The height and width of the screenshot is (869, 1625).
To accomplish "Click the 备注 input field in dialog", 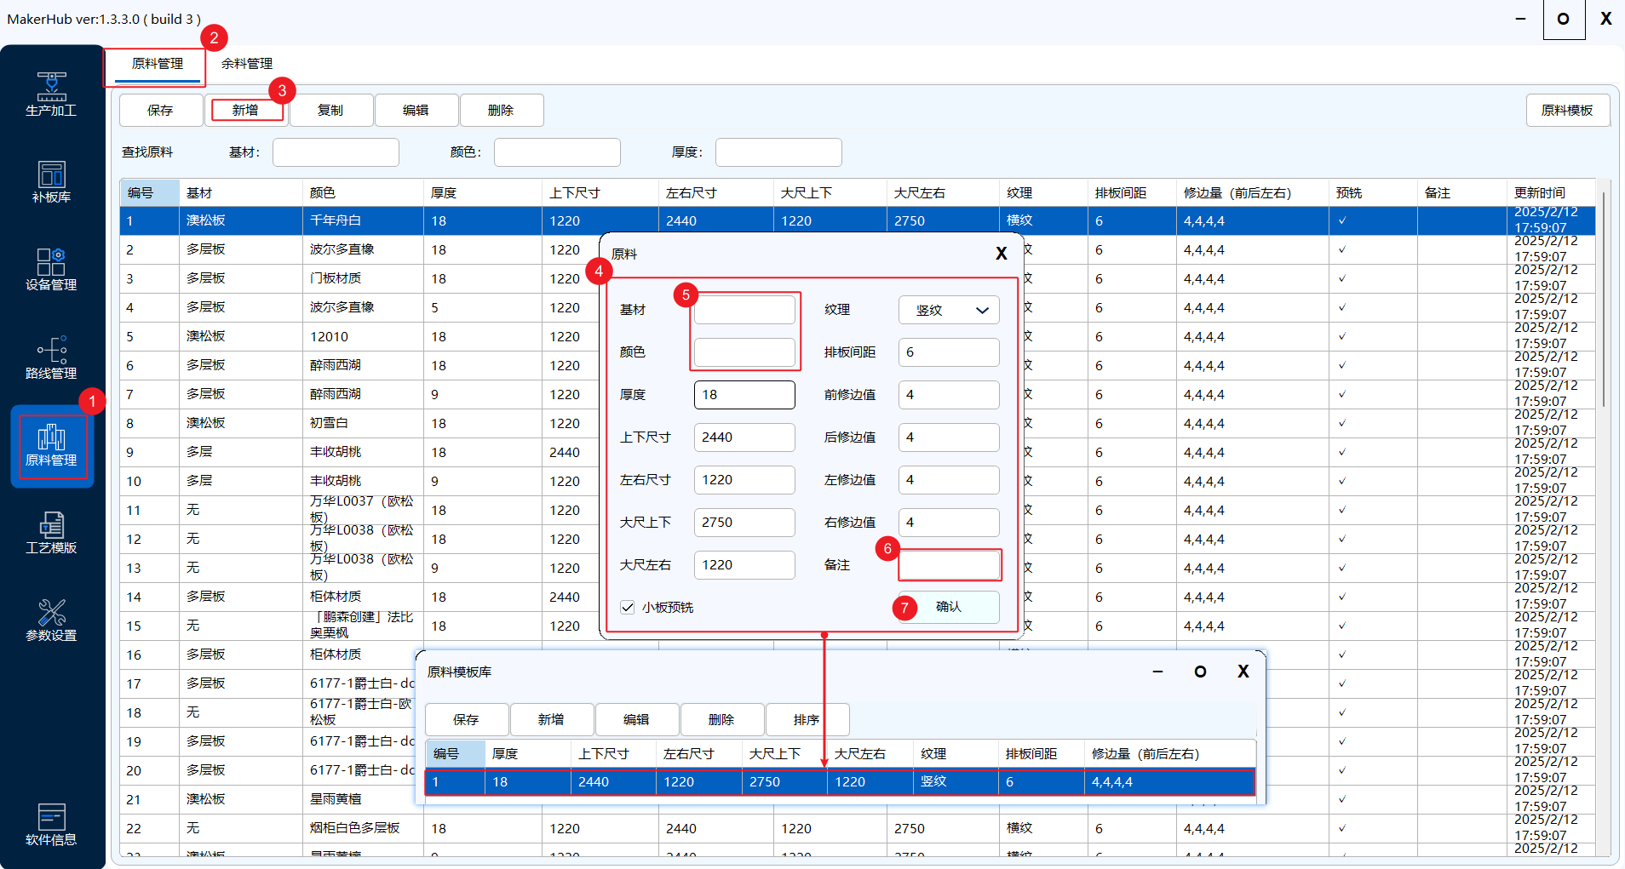I will click(949, 565).
